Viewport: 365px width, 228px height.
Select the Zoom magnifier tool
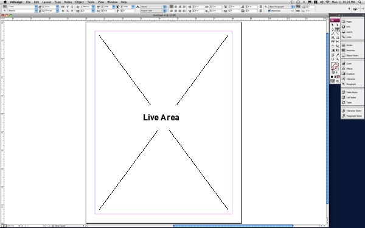click(x=337, y=59)
